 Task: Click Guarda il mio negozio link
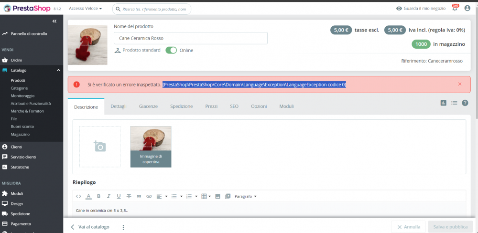point(421,9)
